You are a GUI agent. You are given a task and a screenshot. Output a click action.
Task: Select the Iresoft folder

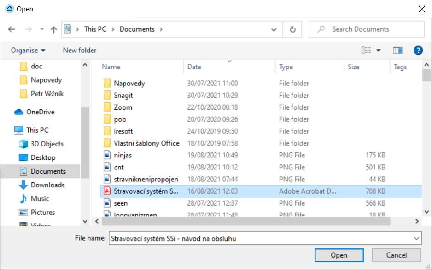[x=123, y=131]
